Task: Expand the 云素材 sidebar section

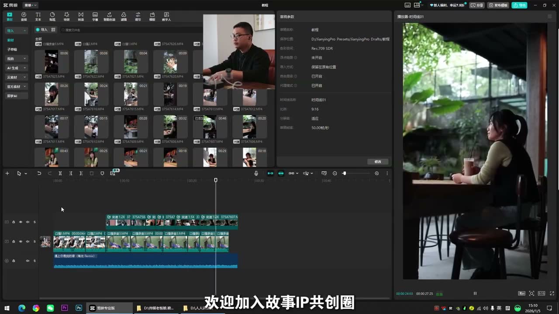Action: coord(17,77)
